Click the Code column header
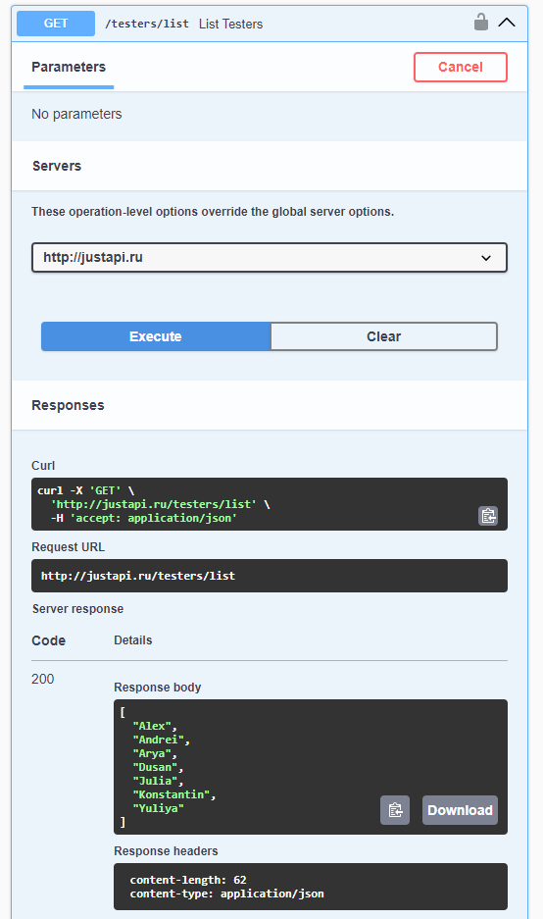543x919 pixels. click(49, 640)
